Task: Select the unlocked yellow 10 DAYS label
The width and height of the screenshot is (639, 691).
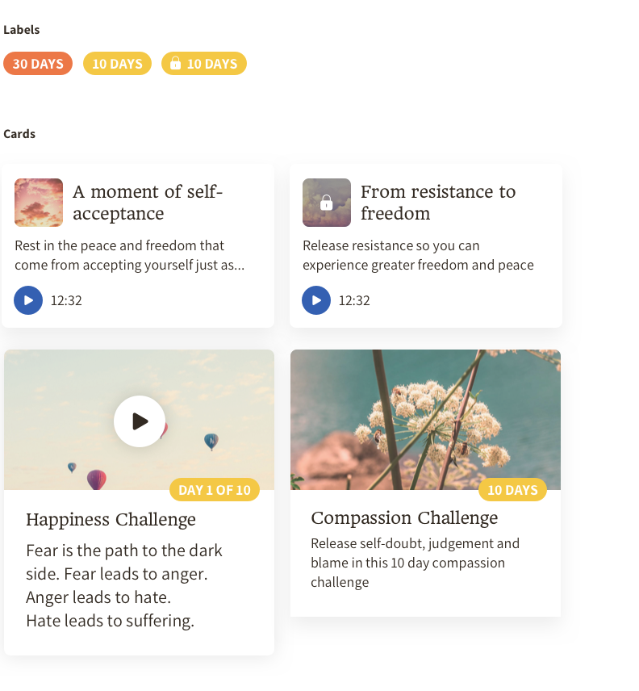Action: pos(117,64)
